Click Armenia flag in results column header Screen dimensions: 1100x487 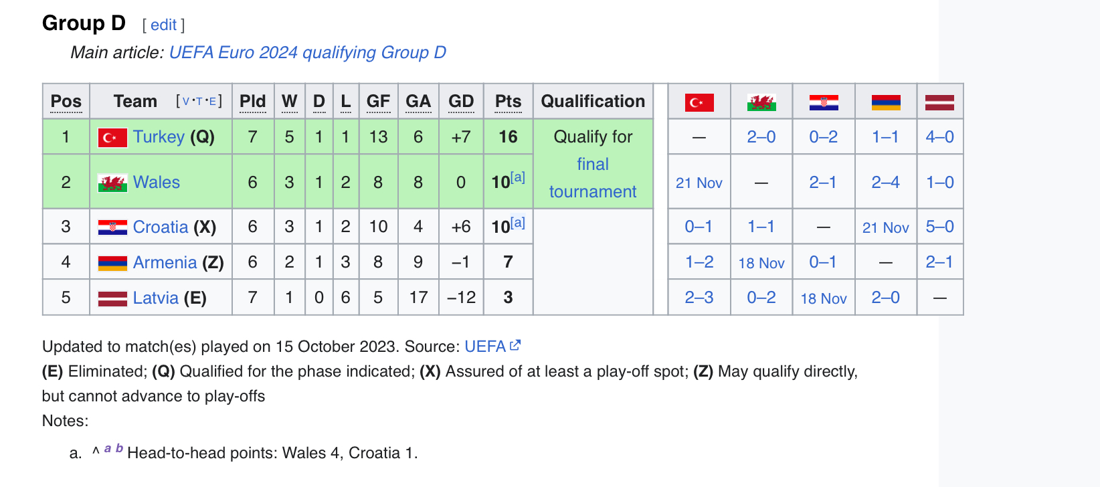(x=886, y=102)
